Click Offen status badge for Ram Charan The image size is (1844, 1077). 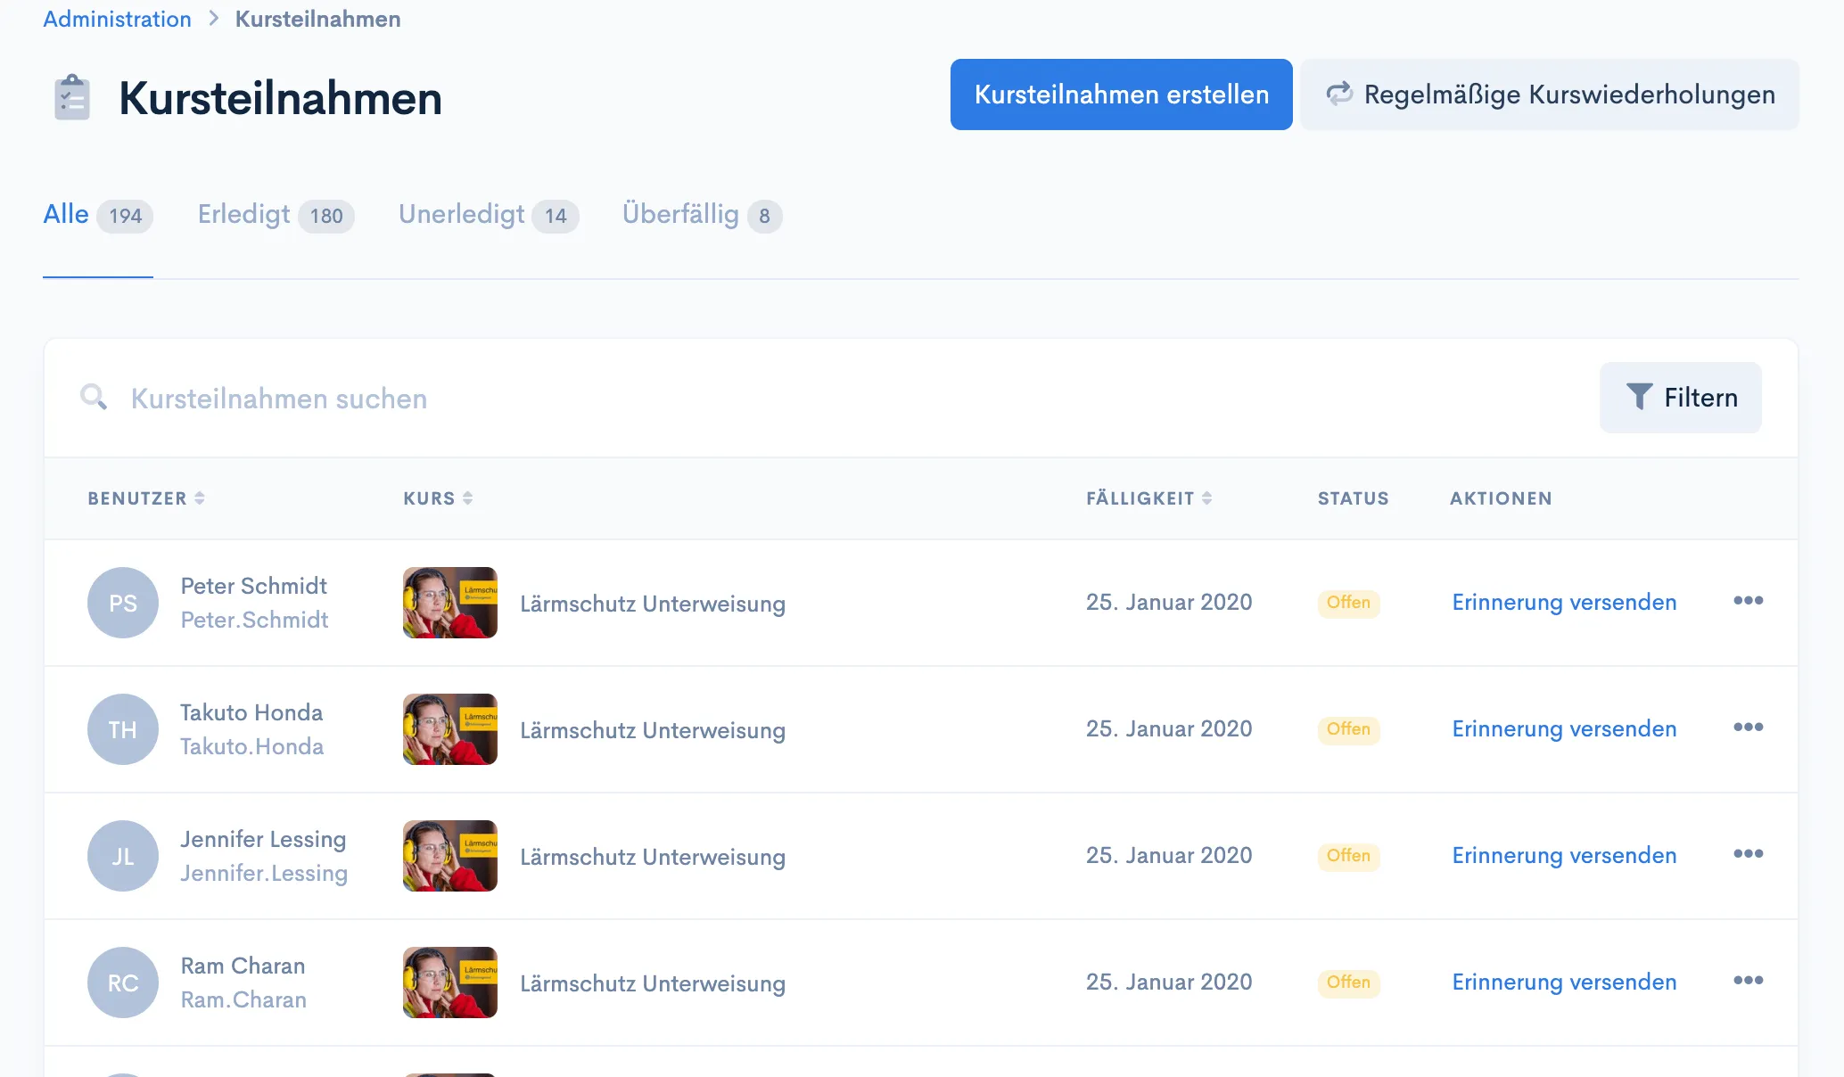[x=1348, y=982]
